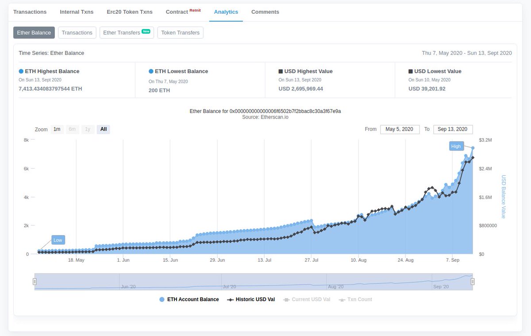Open Token Transfers analytics
This screenshot has width=531, height=336.
point(180,33)
